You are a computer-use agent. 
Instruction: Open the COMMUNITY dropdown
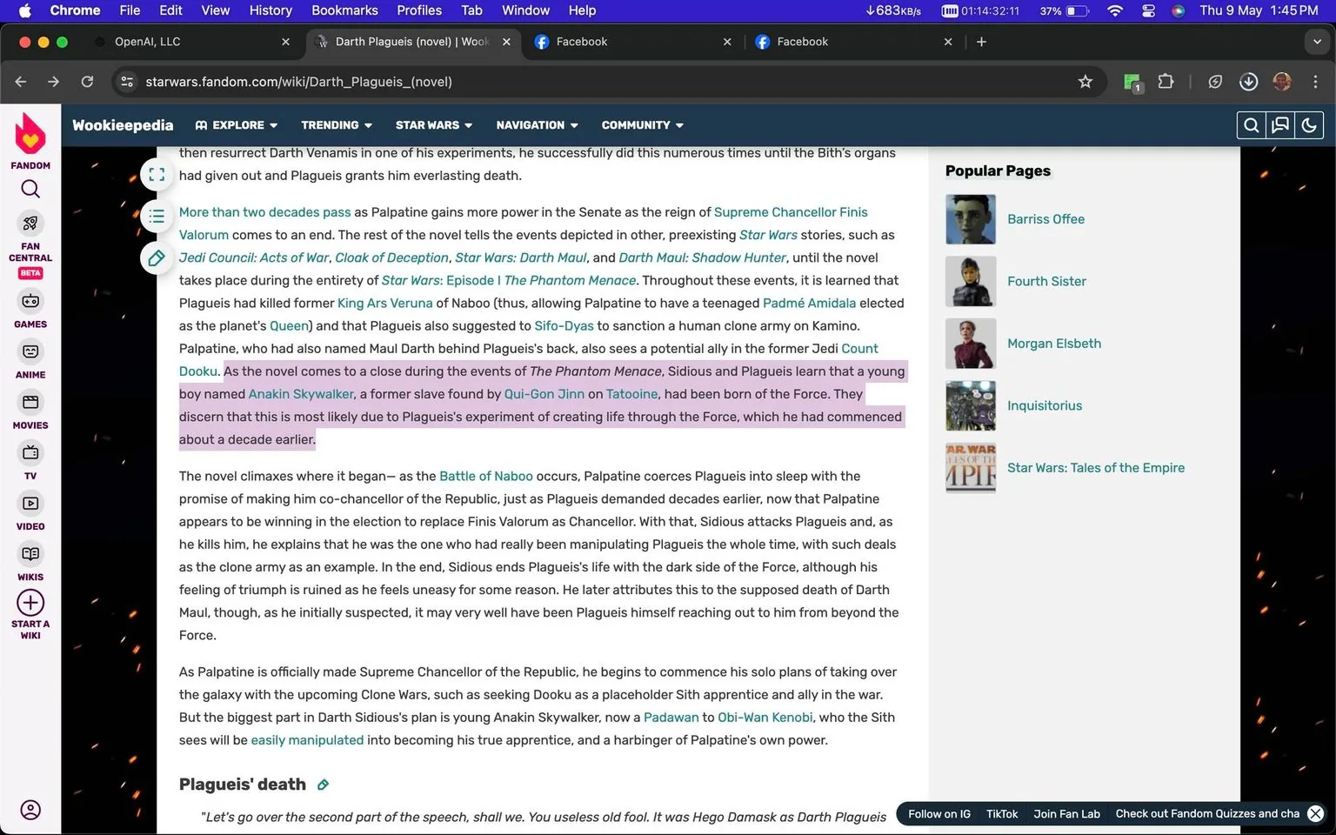642,124
